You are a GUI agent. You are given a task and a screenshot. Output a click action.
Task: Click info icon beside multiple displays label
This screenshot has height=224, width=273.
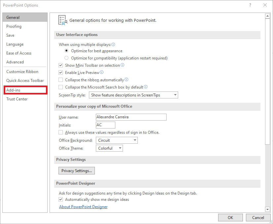pyautogui.click(x=113, y=44)
